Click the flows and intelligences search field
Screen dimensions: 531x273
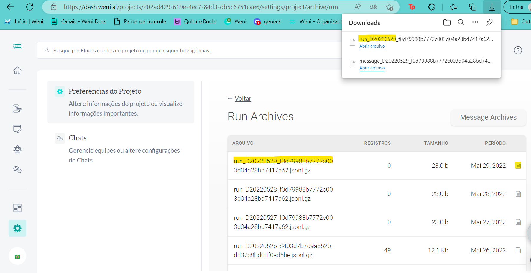click(x=189, y=51)
